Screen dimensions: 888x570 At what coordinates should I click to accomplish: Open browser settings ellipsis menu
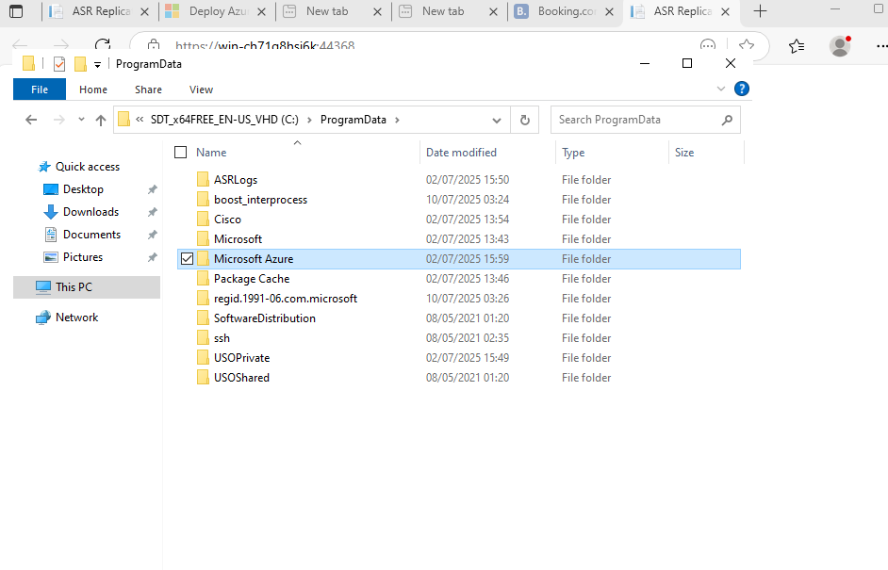881,46
